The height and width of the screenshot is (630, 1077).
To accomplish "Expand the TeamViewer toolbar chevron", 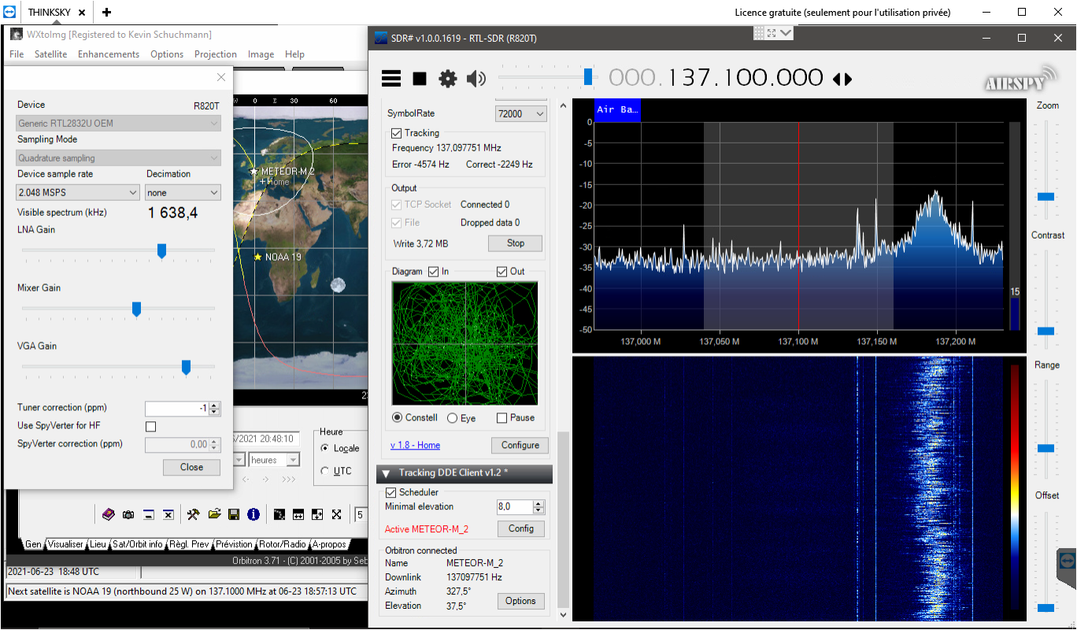I will click(x=786, y=32).
